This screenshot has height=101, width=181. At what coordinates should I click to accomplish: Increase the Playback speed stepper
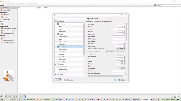point(124,68)
